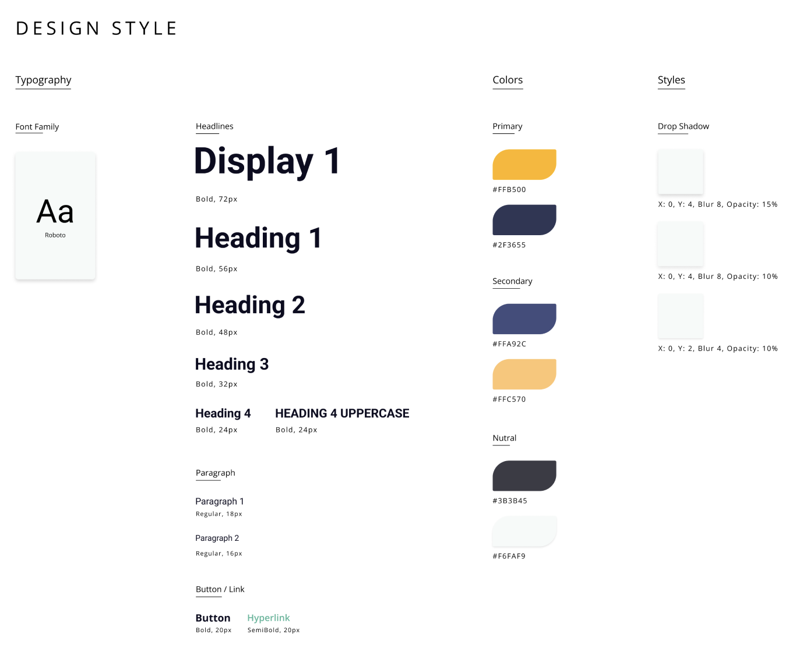Click the '#FFB500' hex code label
The height and width of the screenshot is (652, 803).
pos(509,190)
